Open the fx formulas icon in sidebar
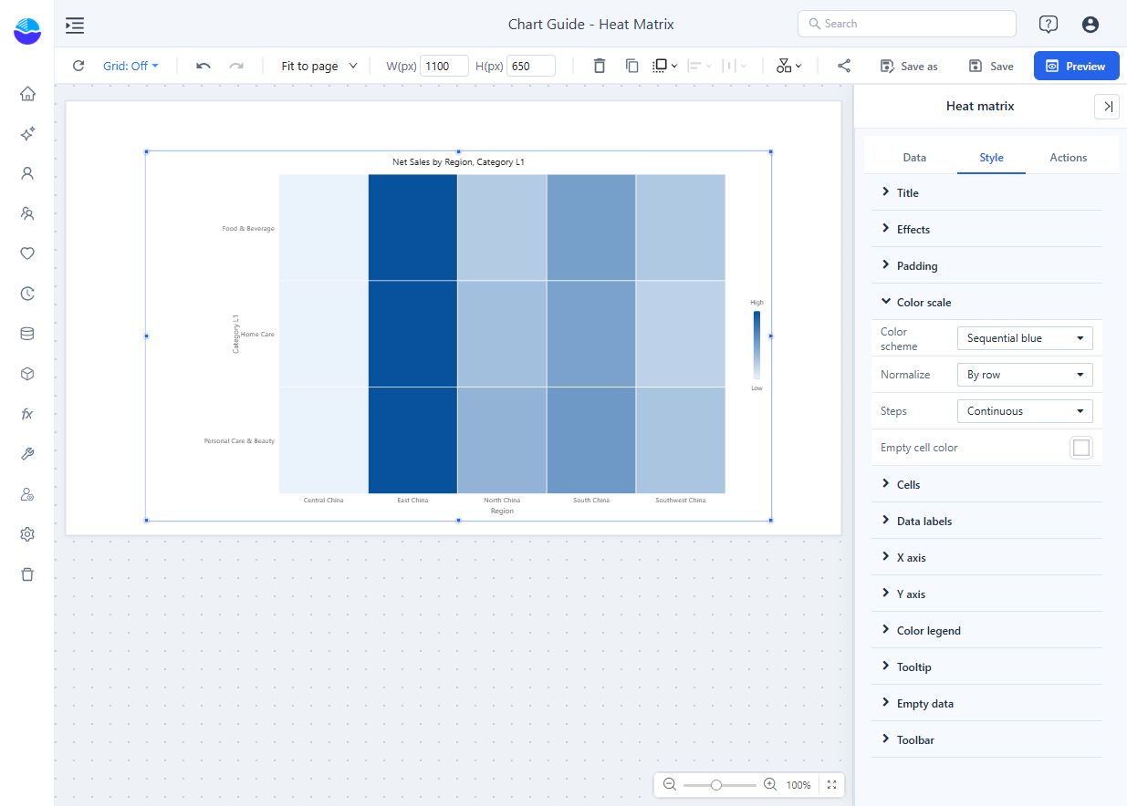 point(27,414)
